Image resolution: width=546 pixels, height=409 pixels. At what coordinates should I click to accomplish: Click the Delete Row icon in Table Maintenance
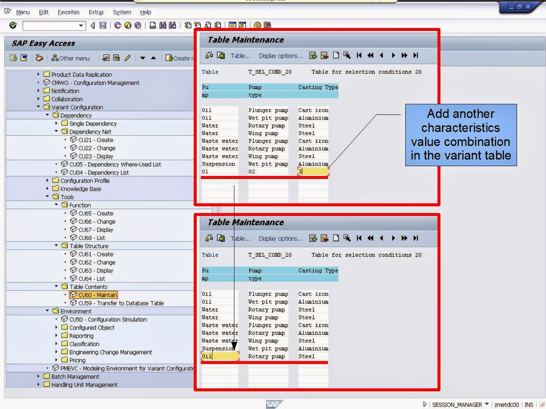click(x=324, y=55)
